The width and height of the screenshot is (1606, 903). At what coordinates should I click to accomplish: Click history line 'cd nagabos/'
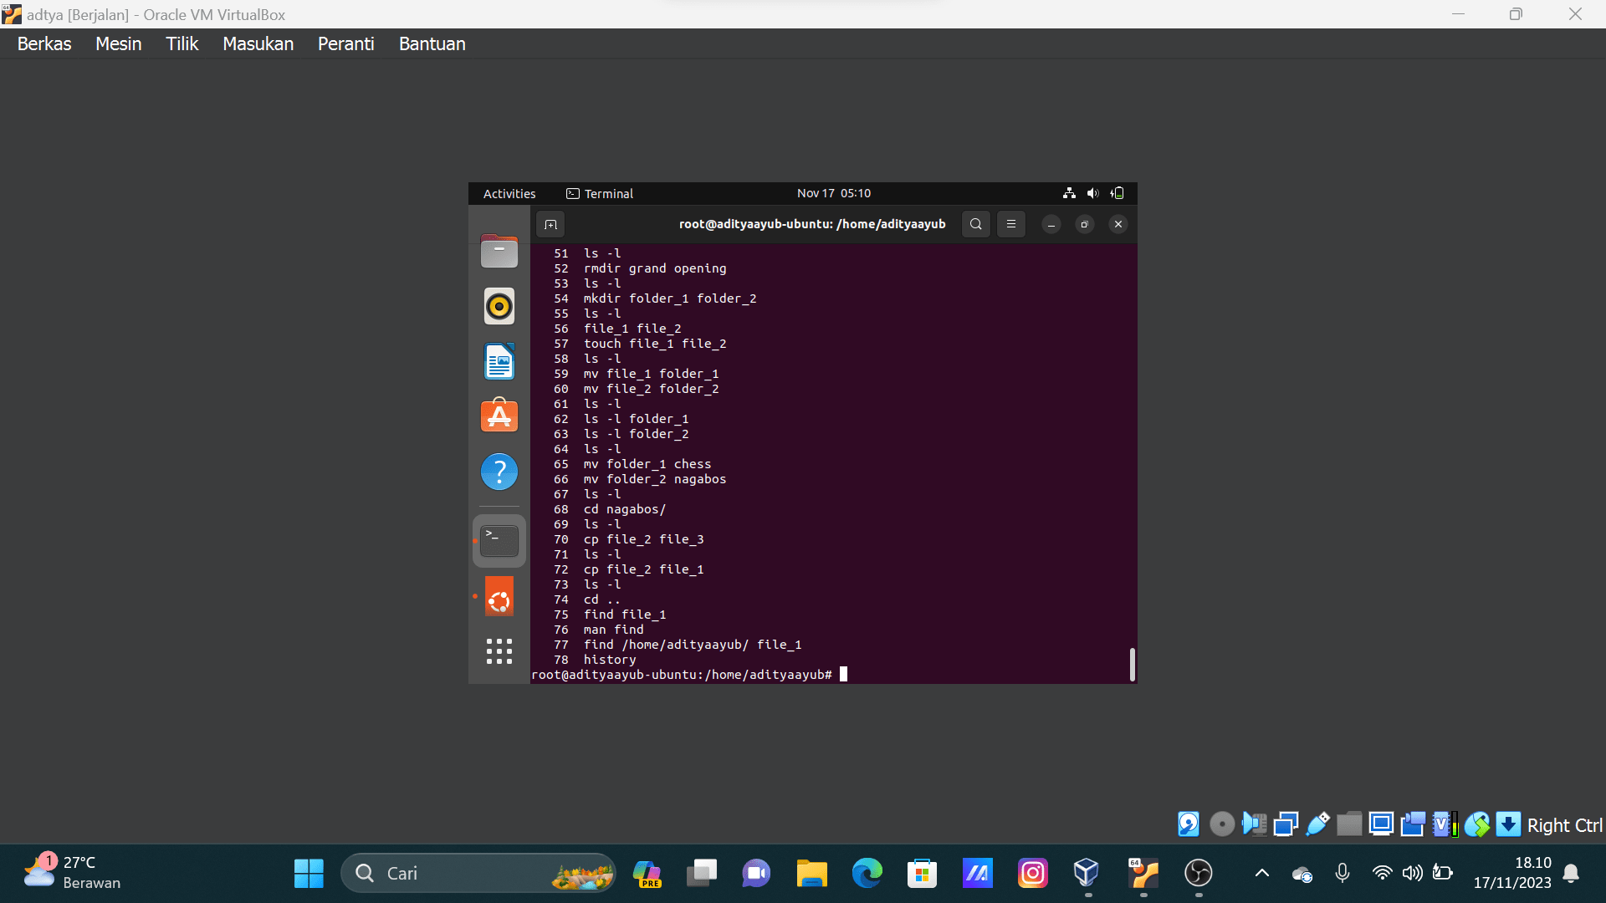click(625, 509)
